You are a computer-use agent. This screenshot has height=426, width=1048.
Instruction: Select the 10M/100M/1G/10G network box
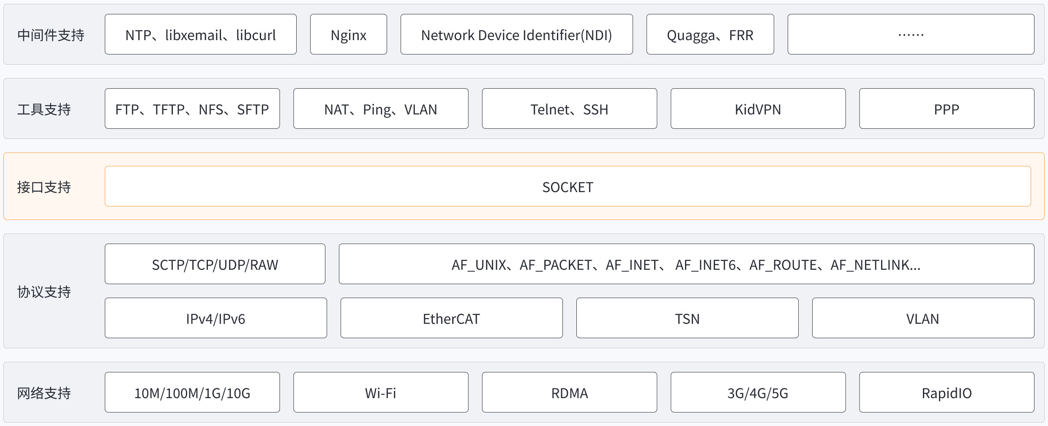[192, 393]
